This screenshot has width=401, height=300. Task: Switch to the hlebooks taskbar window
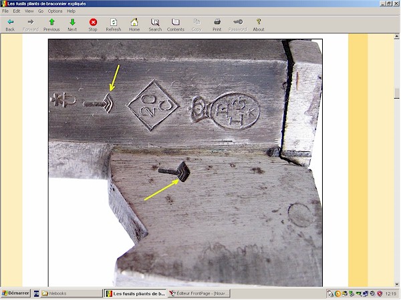pos(71,293)
